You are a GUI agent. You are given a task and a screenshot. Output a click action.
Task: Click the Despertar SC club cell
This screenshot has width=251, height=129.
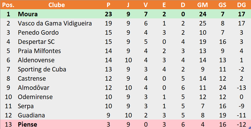click(36, 42)
